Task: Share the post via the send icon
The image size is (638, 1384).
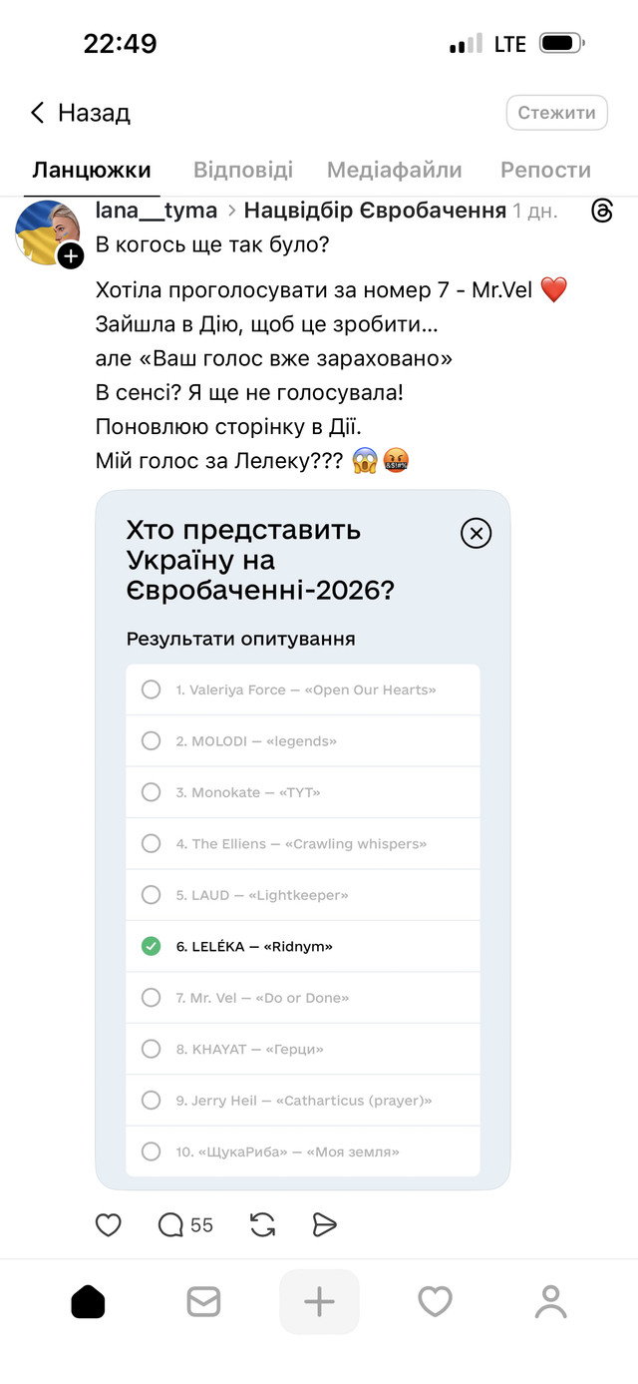Action: coord(325,1224)
